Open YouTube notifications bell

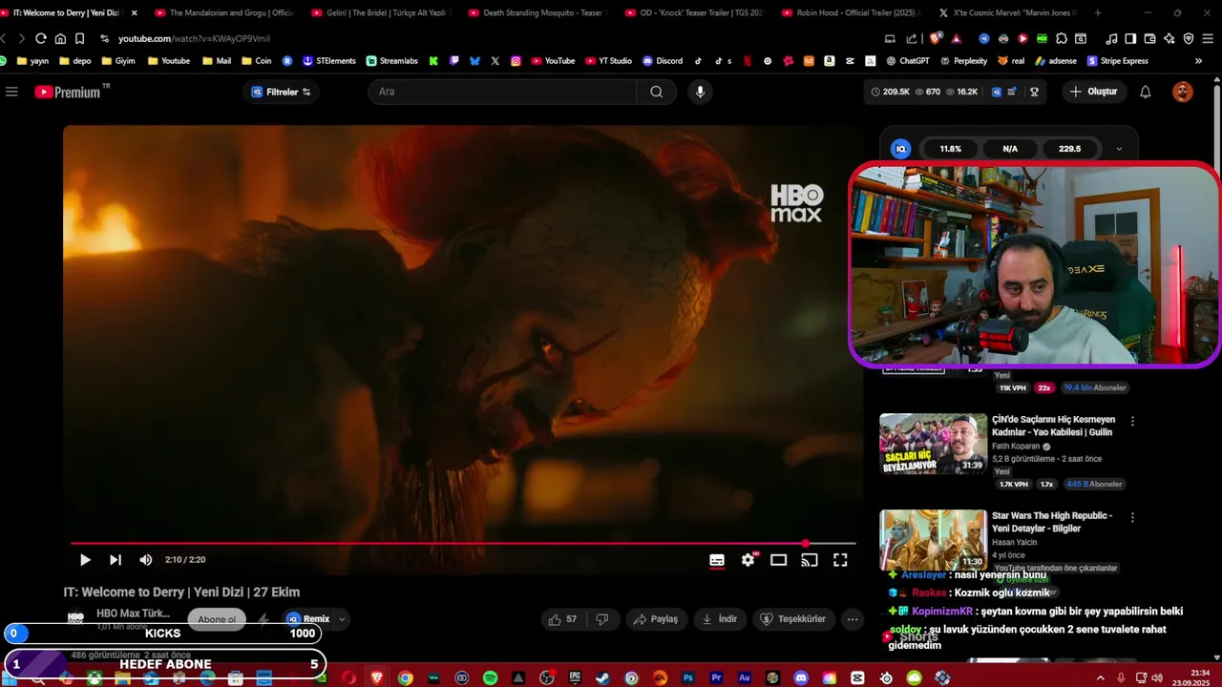(x=1146, y=92)
